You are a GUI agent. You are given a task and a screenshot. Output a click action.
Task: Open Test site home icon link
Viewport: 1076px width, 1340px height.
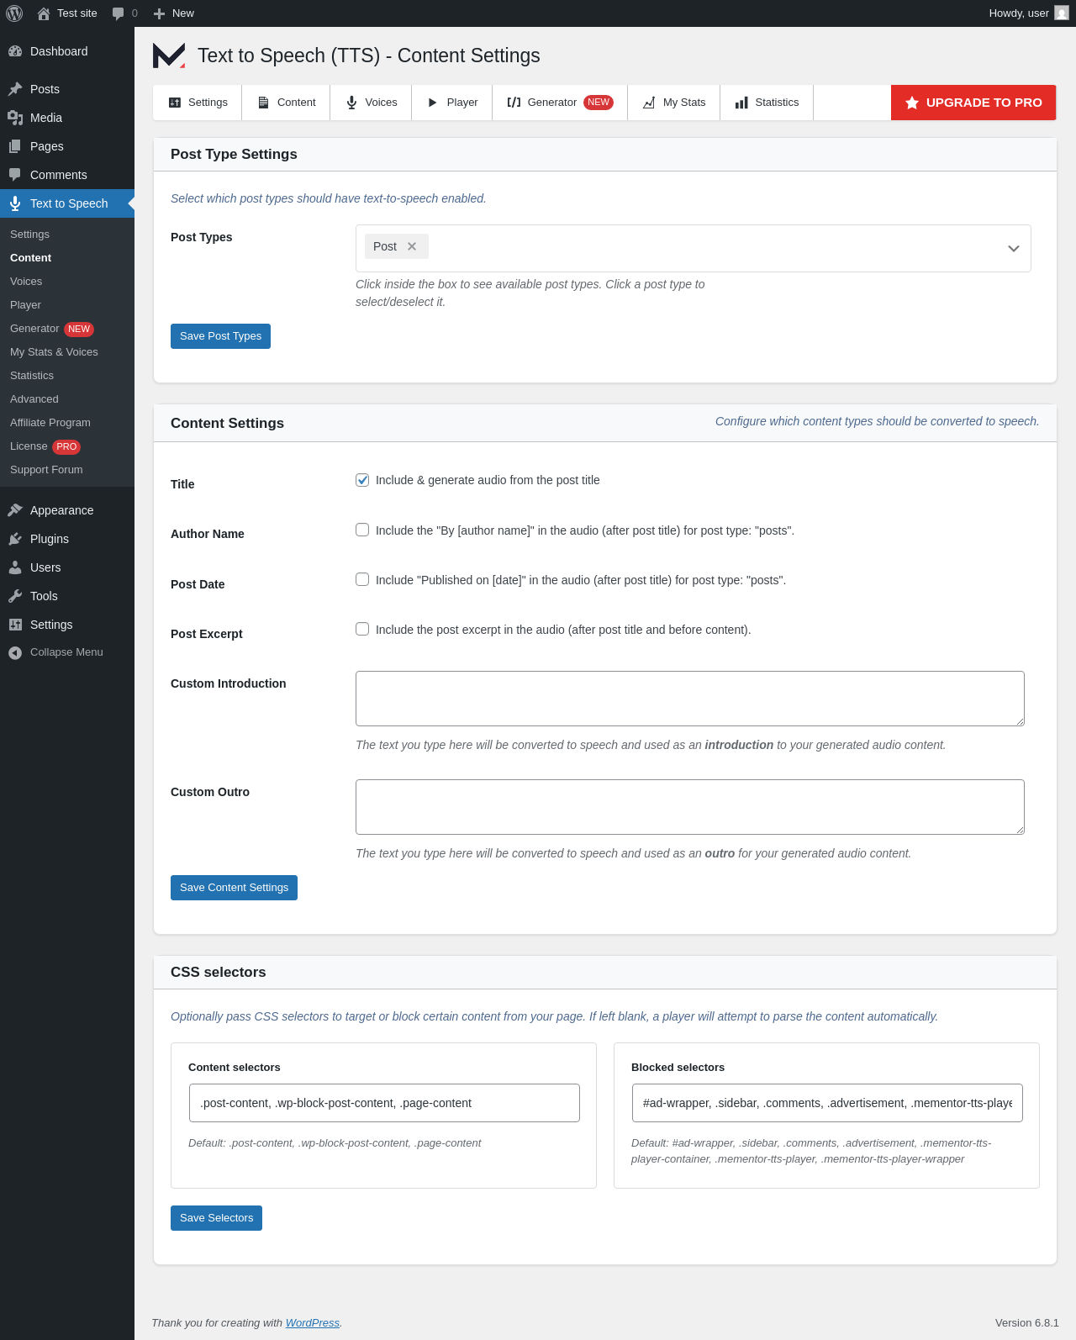click(44, 13)
